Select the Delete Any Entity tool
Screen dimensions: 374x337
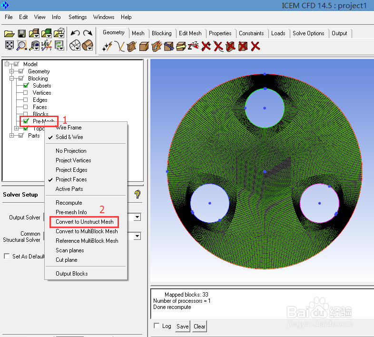256,46
